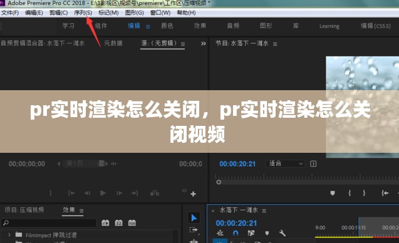Viewport: 399px width, 243px height.
Task: Switch to the 音频 workspace
Action: click(233, 26)
